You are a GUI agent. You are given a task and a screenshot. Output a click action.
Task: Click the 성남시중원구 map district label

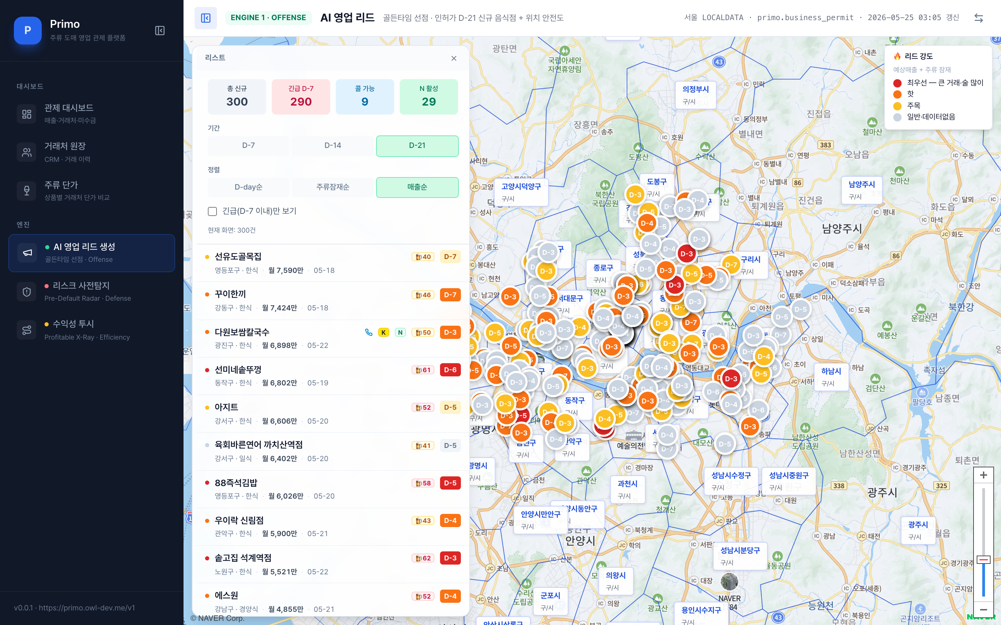click(789, 481)
